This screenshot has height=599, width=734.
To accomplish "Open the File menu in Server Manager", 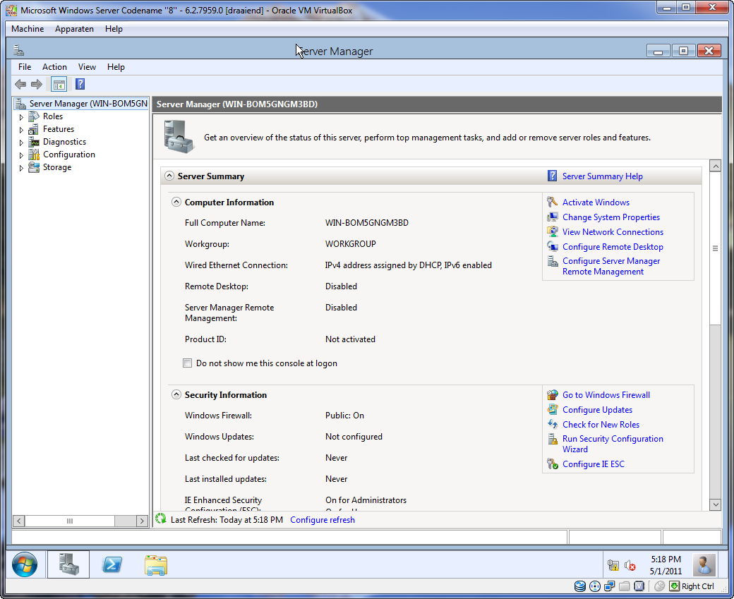I will coord(25,67).
